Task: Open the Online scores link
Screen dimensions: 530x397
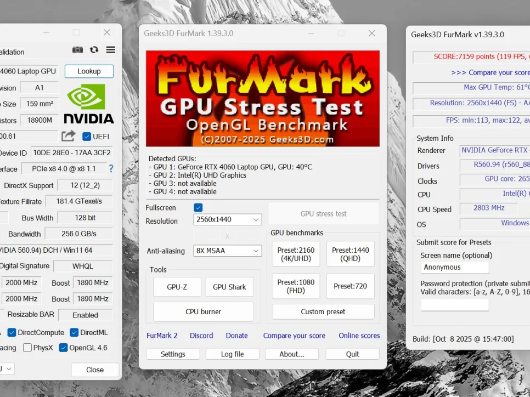Action: pyautogui.click(x=359, y=336)
